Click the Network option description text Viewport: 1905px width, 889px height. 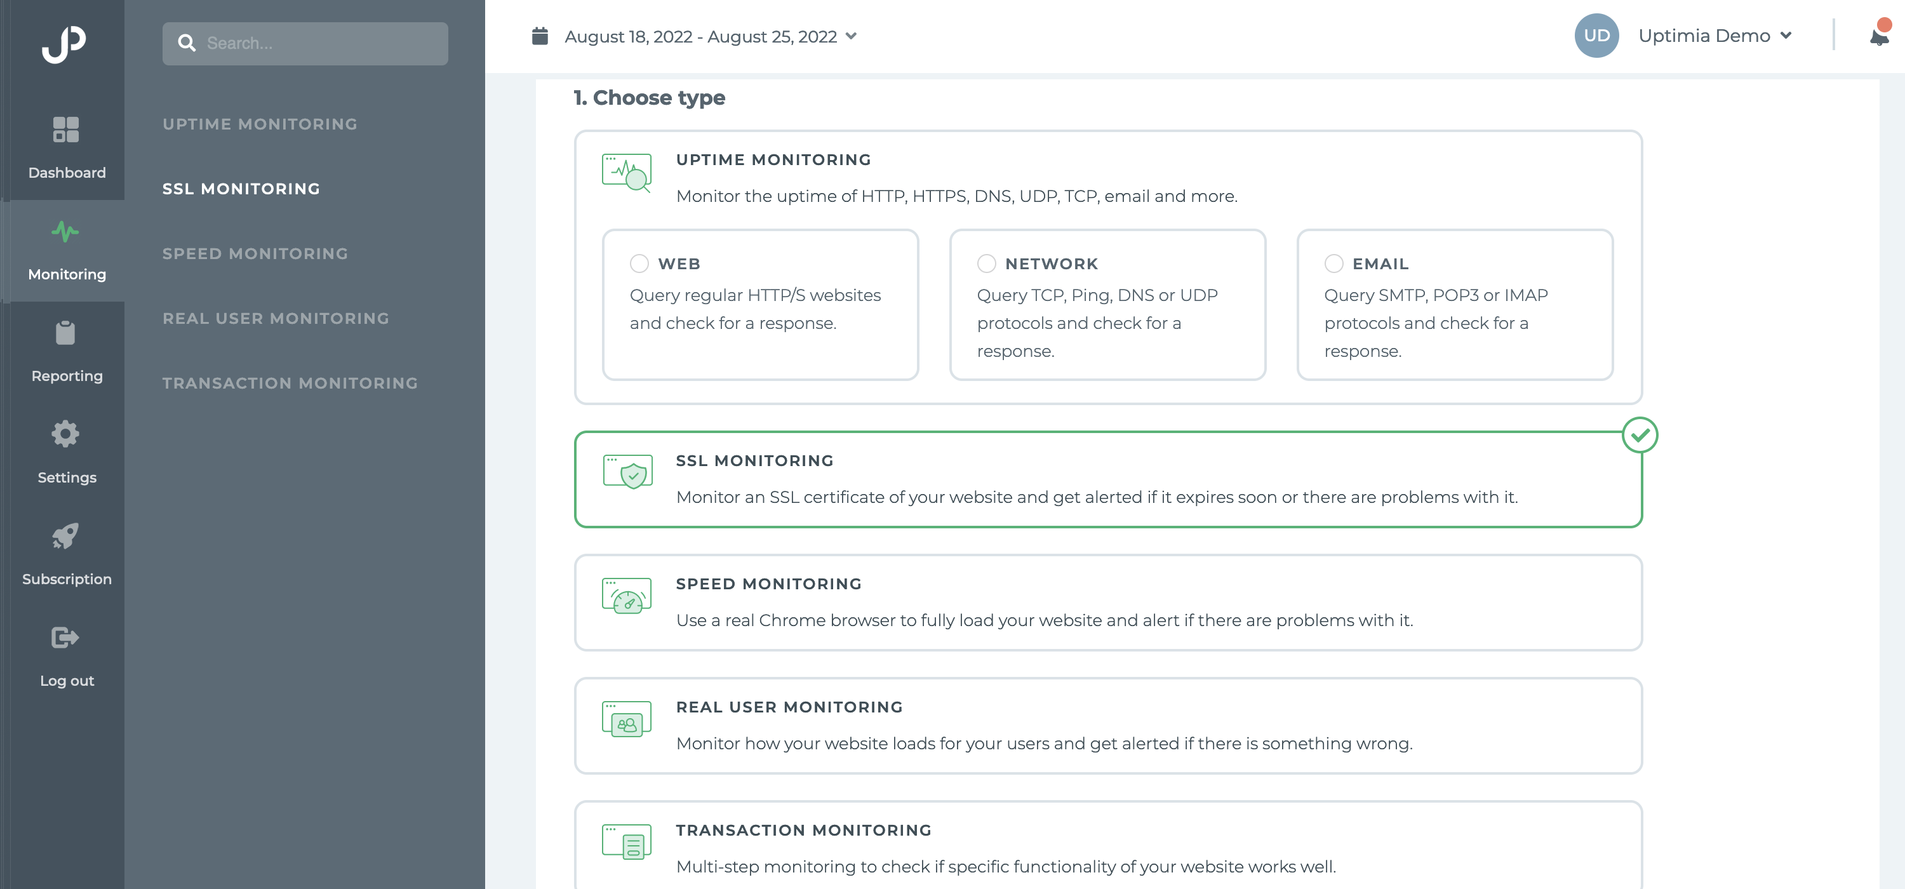pyautogui.click(x=1097, y=323)
